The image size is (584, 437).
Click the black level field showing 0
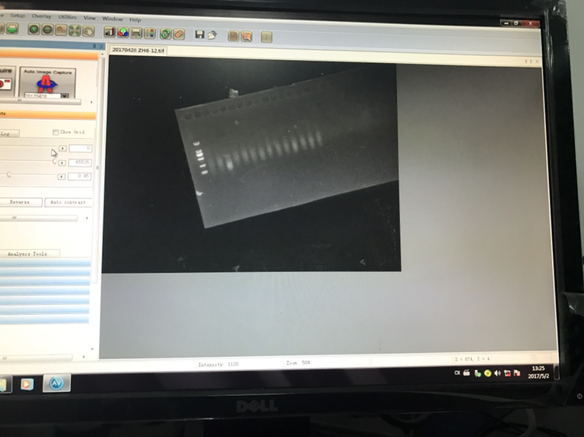80,148
